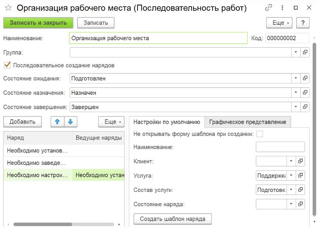Click the Код field 000000002
Viewport: 317px width, 231px height.
tap(287, 38)
